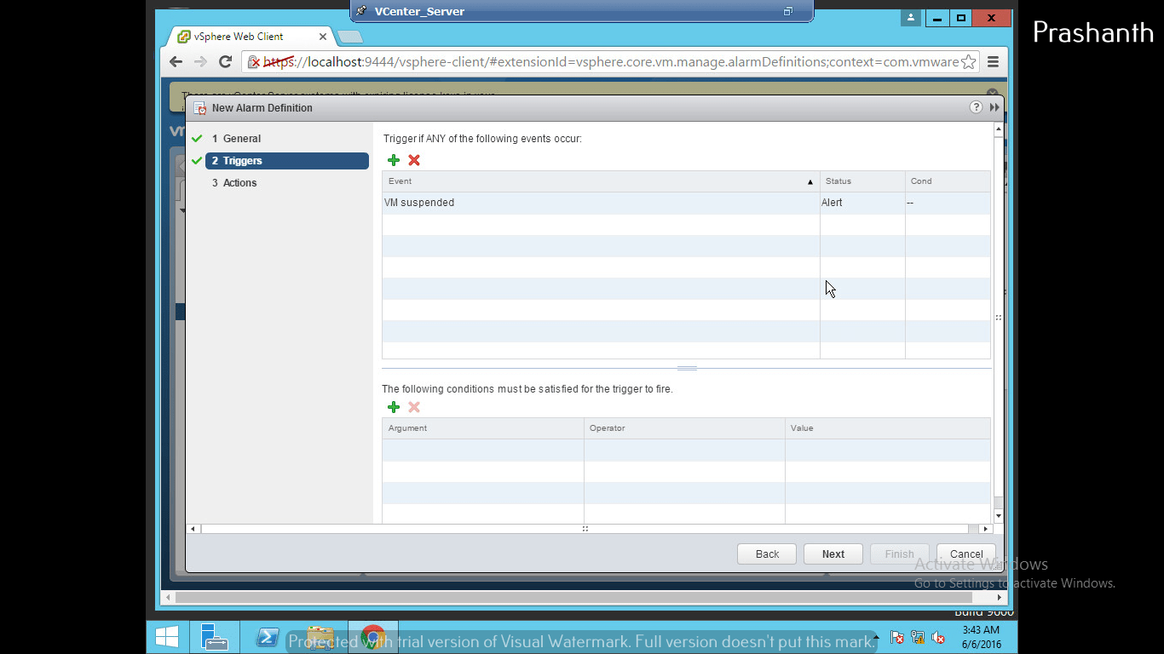Viewport: 1164px width, 654px height.
Task: Click the double-arrow collapse icon on dialog header
Action: (x=994, y=107)
